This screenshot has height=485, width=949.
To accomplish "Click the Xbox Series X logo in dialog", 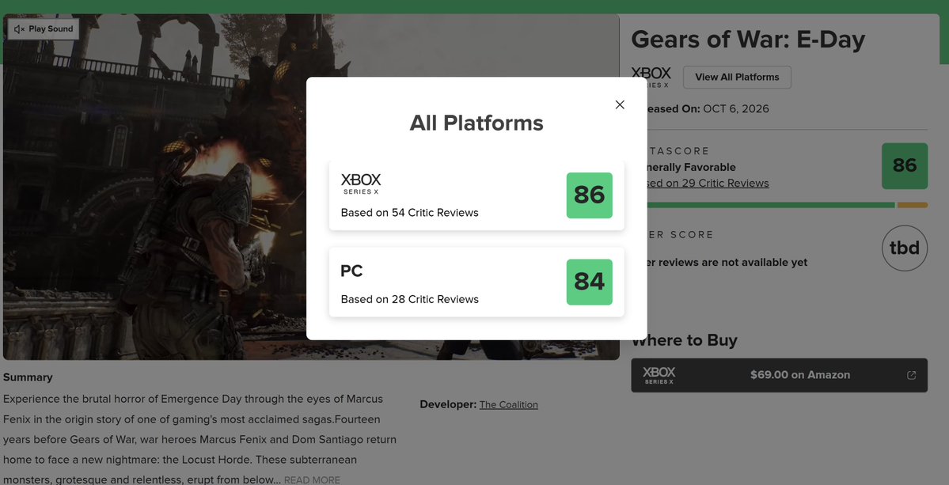I will coord(361,184).
